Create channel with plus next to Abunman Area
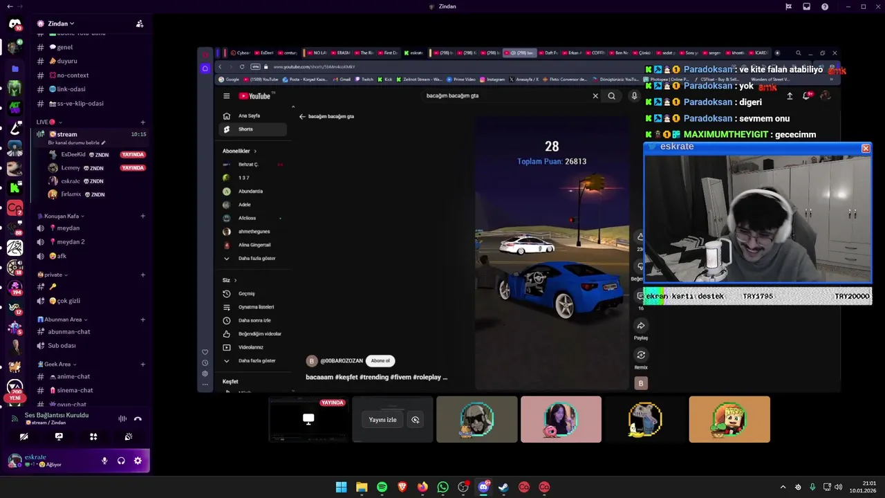The image size is (885, 498). pos(143,320)
